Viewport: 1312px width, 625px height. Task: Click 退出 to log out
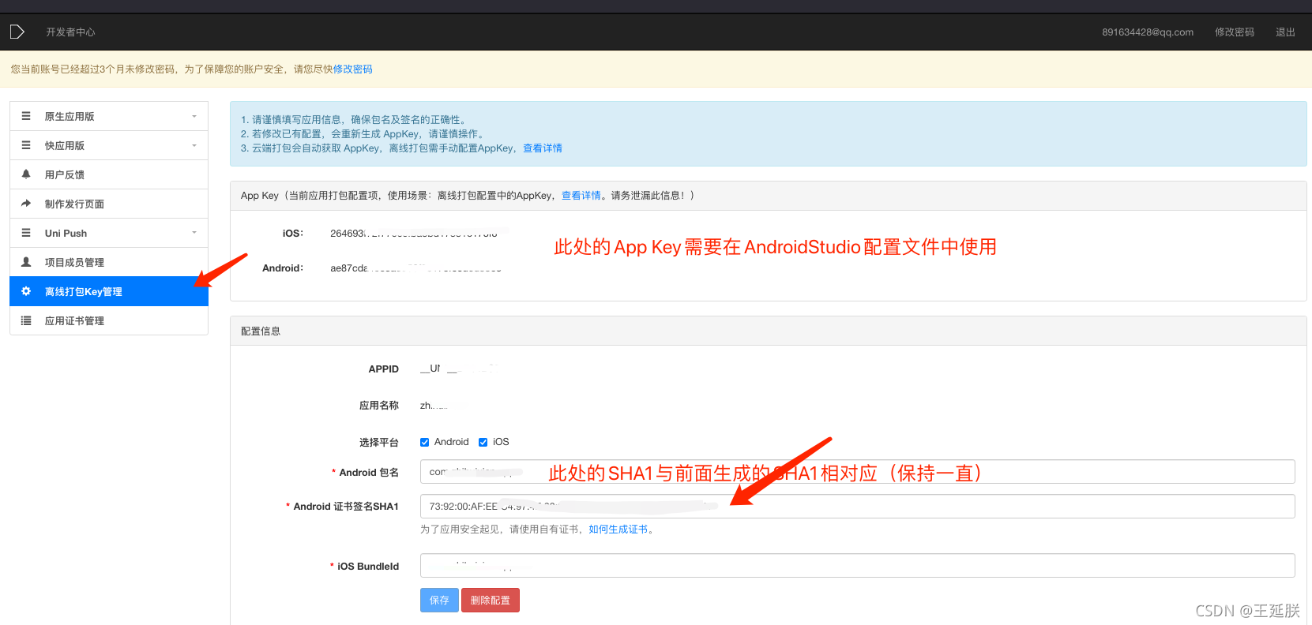click(1285, 32)
